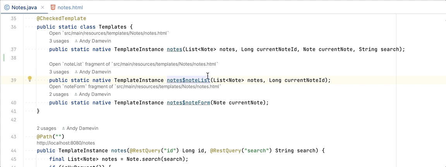Viewport: 446px width, 167px height.
Task: Open the lightbulb quick-fix on line 39
Action: [x=29, y=79]
